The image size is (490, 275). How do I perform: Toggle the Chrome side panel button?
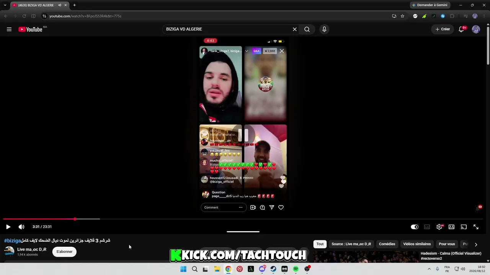(x=33, y=16)
